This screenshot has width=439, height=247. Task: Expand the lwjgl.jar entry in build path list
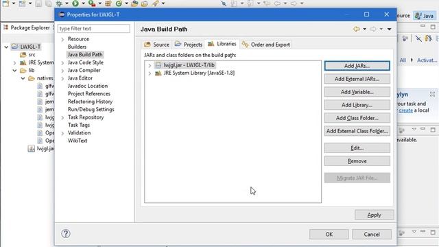150,66
